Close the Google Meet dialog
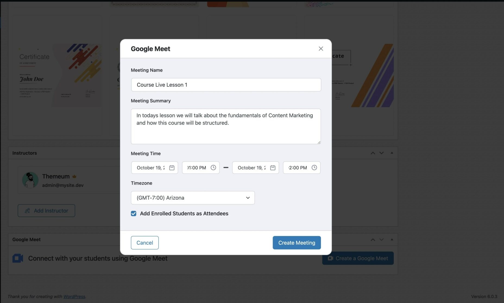Viewport: 504px width, 303px height. coord(321,49)
